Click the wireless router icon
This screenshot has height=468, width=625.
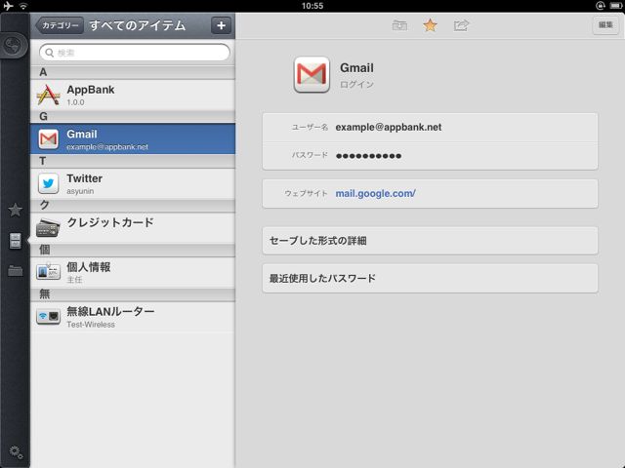pyautogui.click(x=48, y=317)
